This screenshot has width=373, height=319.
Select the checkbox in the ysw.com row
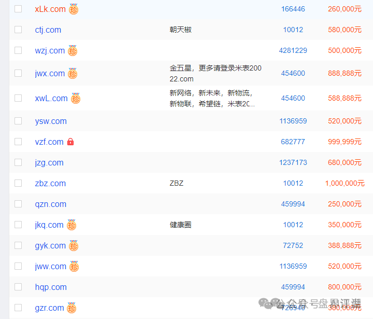click(18, 121)
